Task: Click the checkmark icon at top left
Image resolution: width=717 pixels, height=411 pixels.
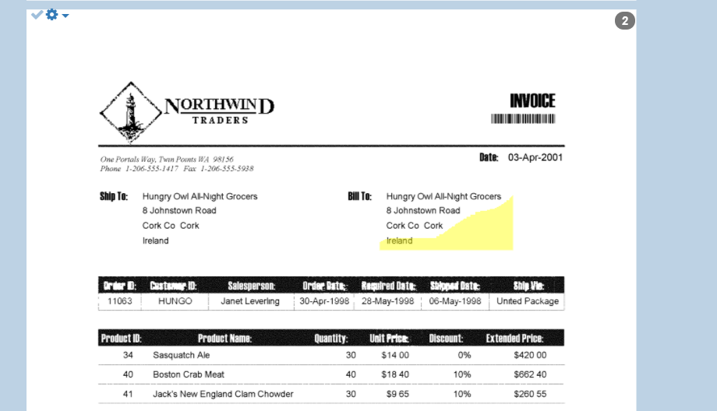Action: point(37,15)
